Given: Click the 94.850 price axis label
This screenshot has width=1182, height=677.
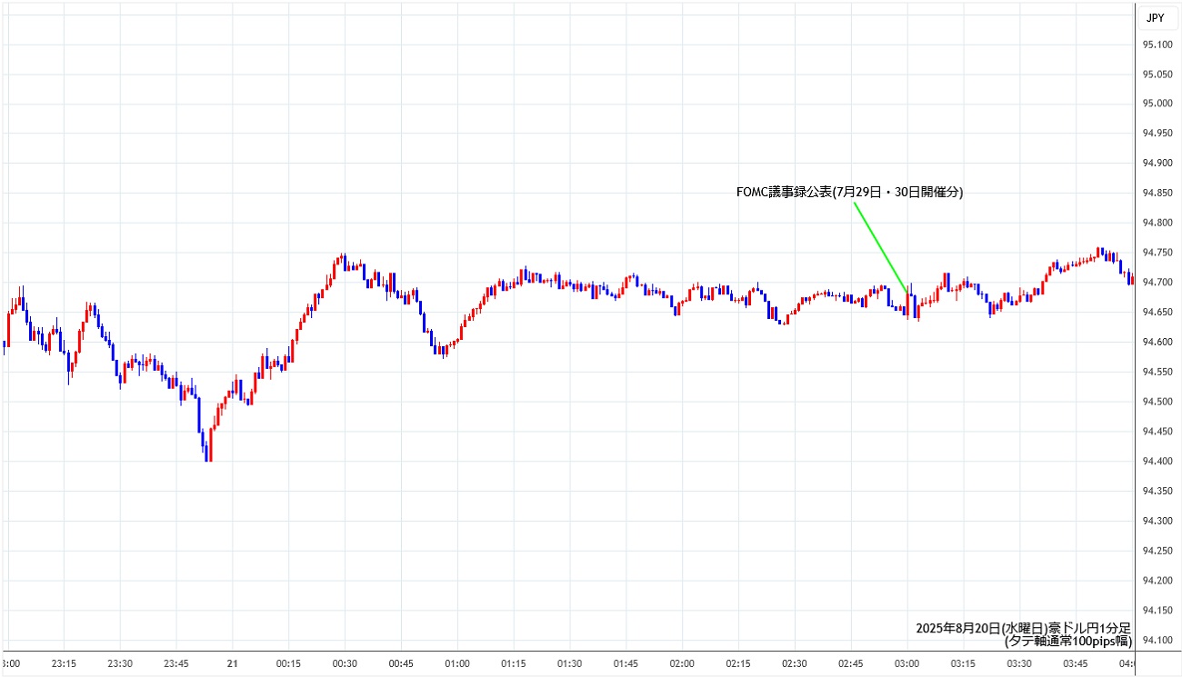Looking at the screenshot, I should [x=1157, y=193].
